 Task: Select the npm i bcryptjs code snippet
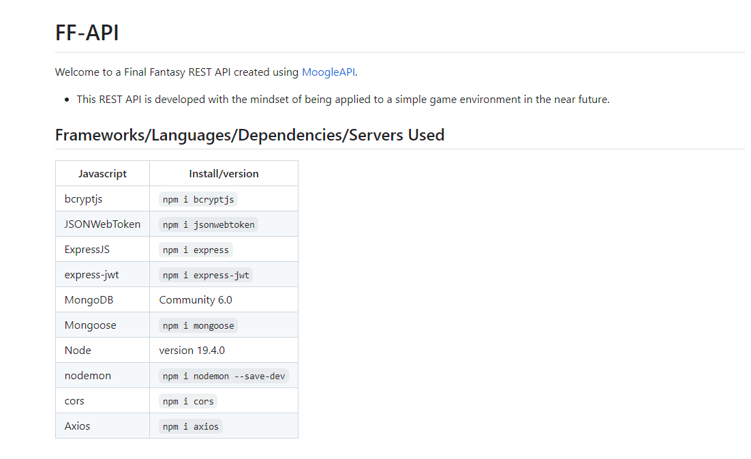pyautogui.click(x=198, y=199)
